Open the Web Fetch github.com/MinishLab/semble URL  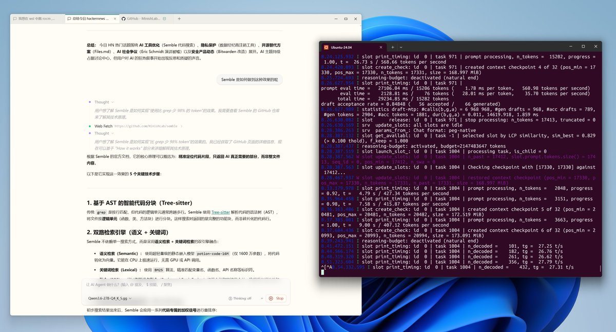click(x=146, y=126)
